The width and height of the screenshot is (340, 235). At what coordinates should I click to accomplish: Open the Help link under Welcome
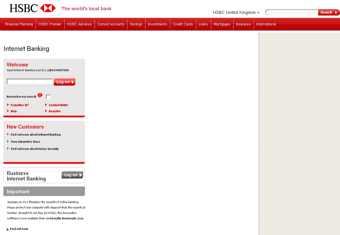coord(14,111)
